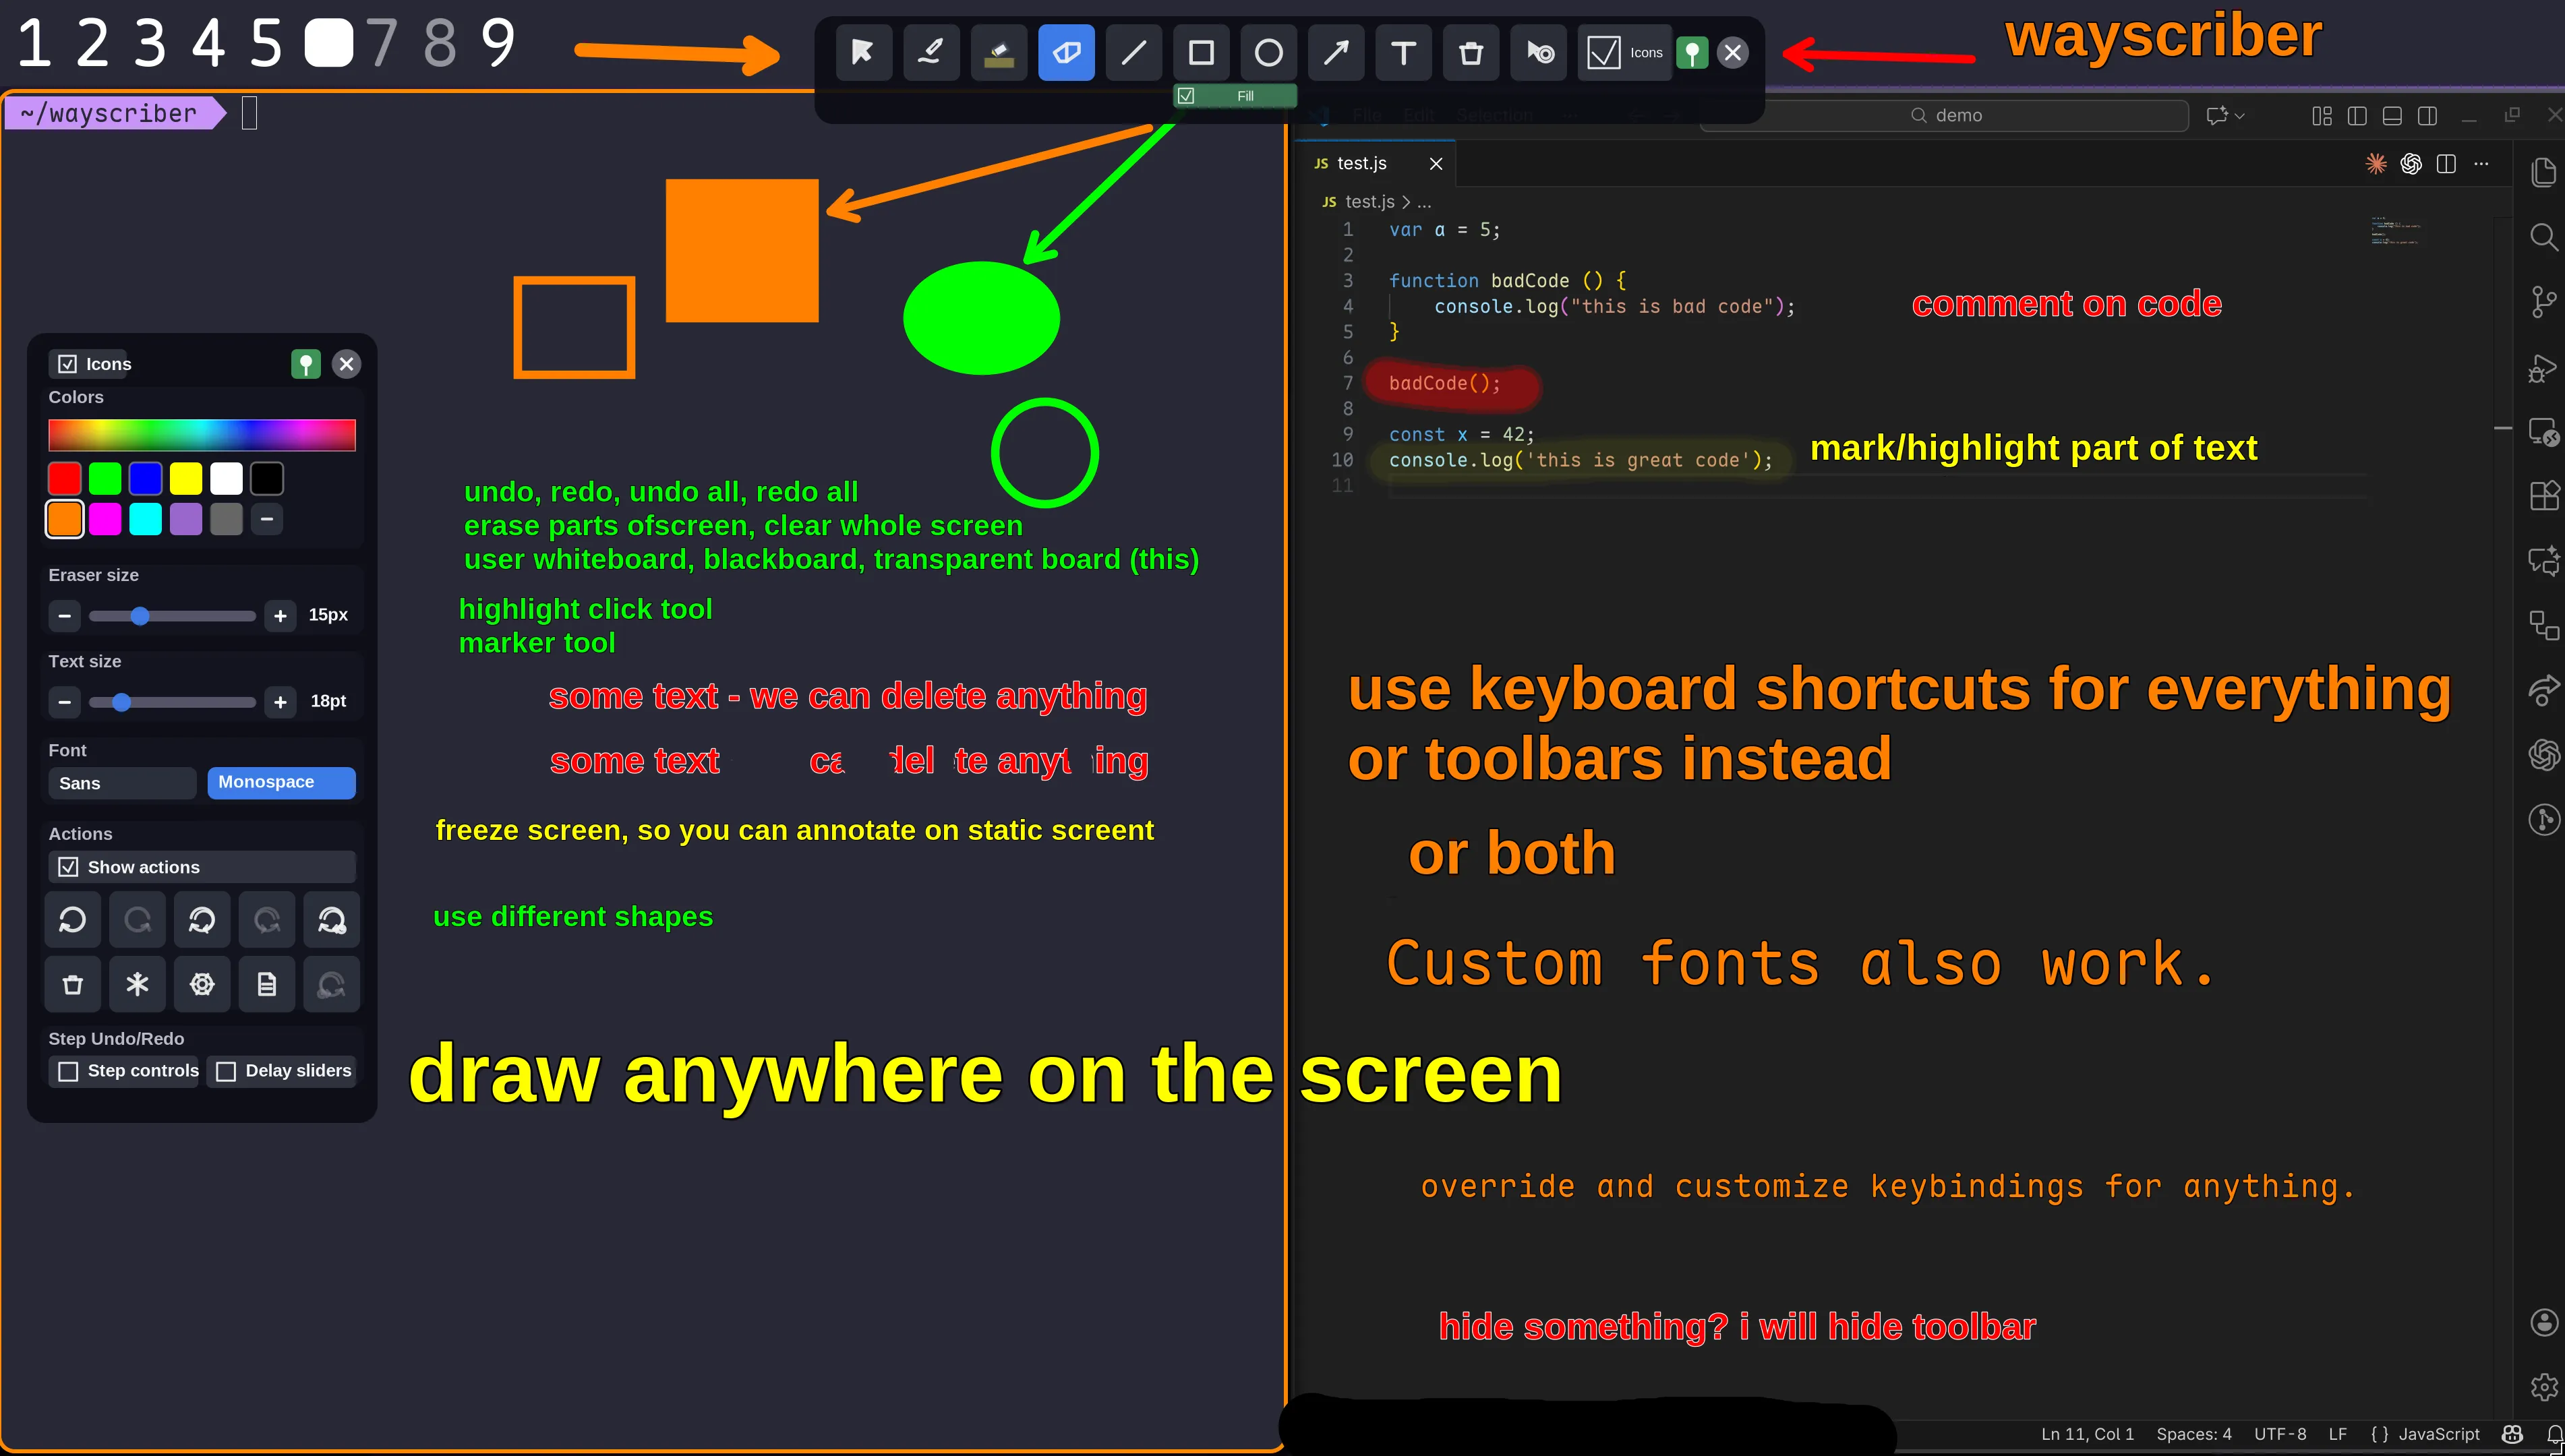This screenshot has width=2565, height=1456.
Task: Select the rectangle shape tool
Action: (x=1201, y=52)
